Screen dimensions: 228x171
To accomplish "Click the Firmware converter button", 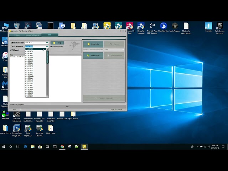I will (104, 98).
